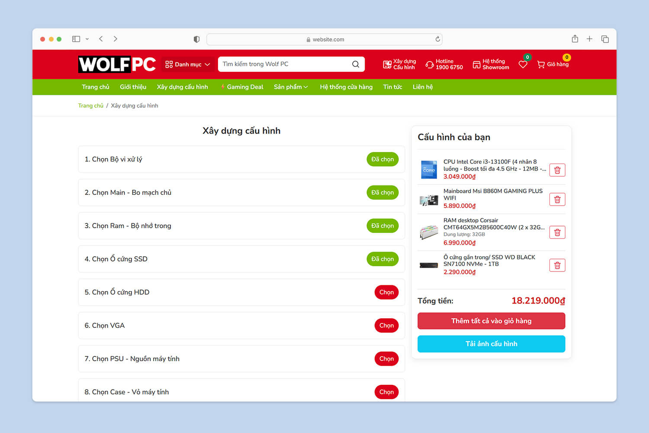This screenshot has height=433, width=649.
Task: Remove the Mainboard Msi B860M item
Action: coord(557,200)
